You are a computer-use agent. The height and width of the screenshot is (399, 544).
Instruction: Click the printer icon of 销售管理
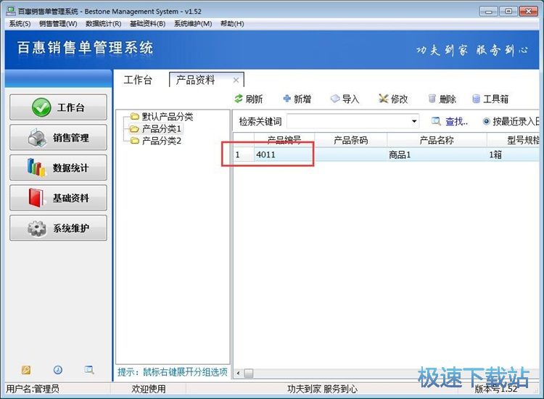[37, 138]
